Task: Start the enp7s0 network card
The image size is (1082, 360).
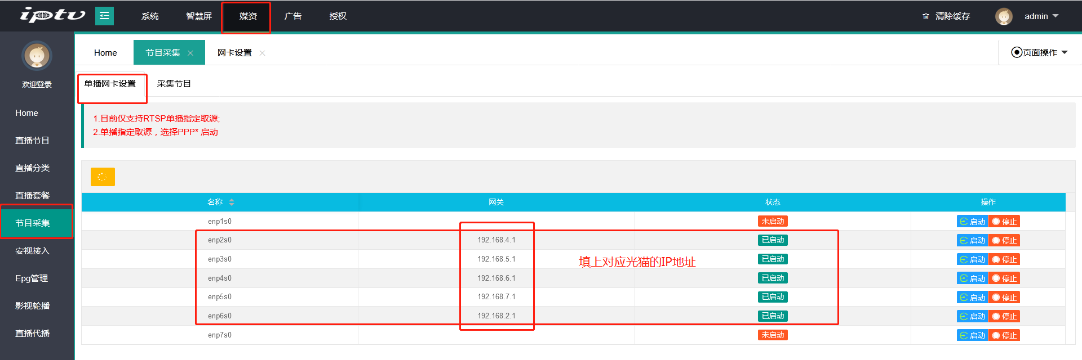Action: (972, 335)
